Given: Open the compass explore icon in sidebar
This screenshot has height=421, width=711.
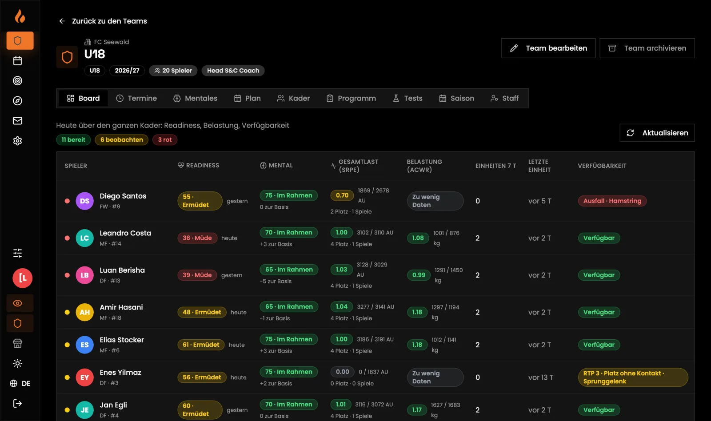Looking at the screenshot, I should pos(18,101).
